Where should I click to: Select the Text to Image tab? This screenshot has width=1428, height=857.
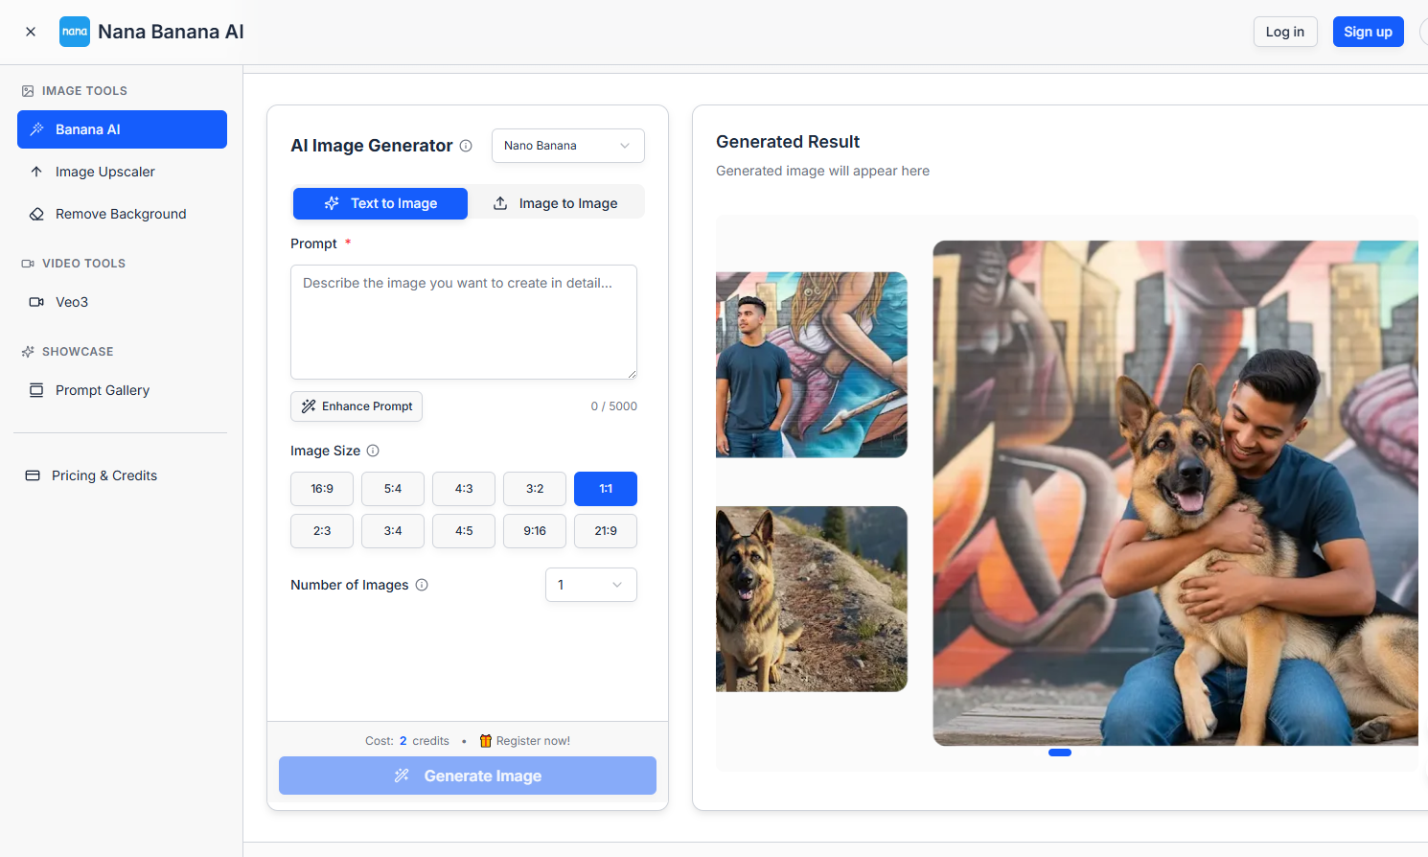tap(380, 203)
